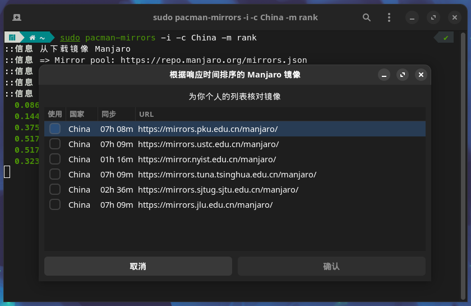
Task: Sort by the 国家 column header
Action: point(82,115)
